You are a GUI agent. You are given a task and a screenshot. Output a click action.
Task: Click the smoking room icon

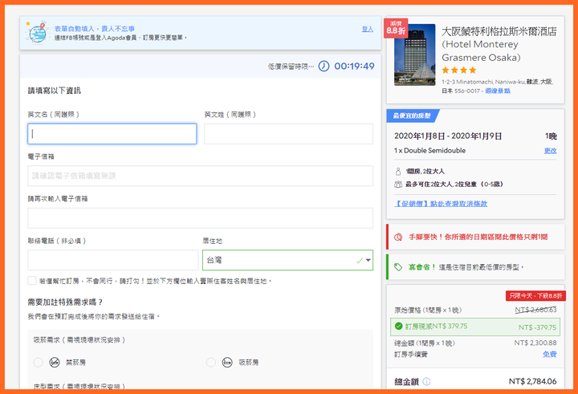pos(227,363)
